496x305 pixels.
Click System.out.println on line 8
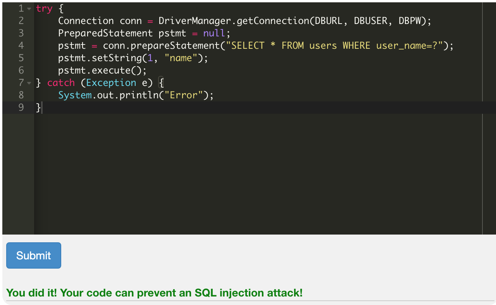pyautogui.click(x=108, y=95)
